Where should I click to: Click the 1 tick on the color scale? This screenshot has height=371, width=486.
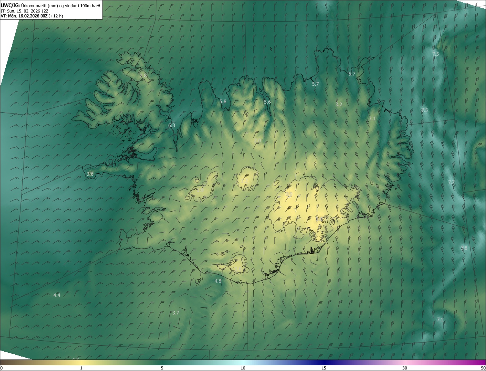click(x=81, y=368)
